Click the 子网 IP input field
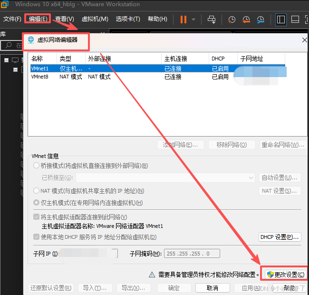309x295 pixels. pyautogui.click(x=88, y=254)
